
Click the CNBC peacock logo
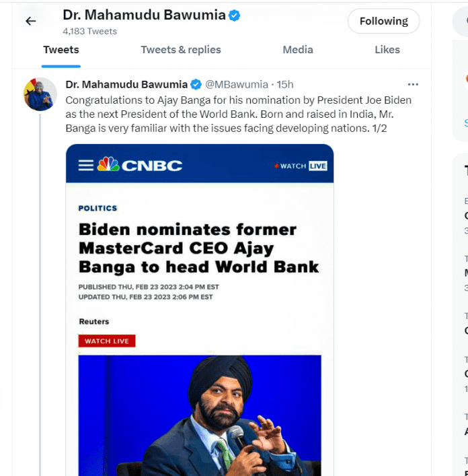108,164
